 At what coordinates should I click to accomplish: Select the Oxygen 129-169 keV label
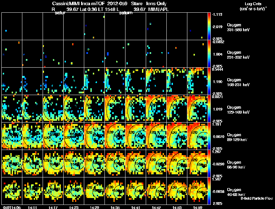point(238,110)
